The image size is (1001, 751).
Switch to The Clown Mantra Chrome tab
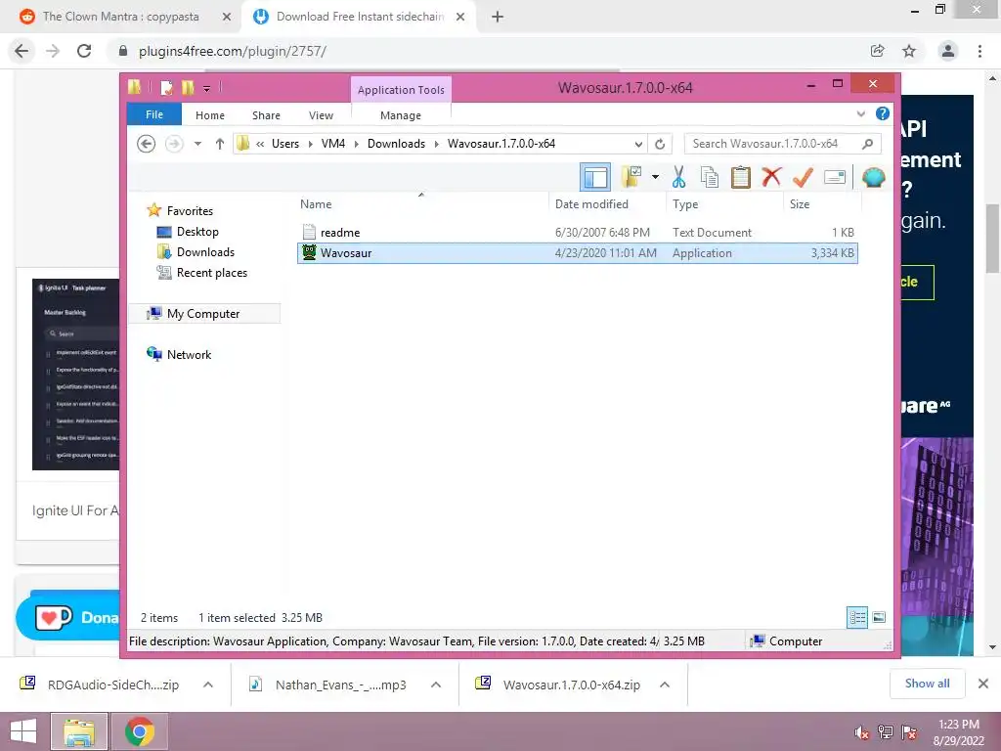click(120, 17)
